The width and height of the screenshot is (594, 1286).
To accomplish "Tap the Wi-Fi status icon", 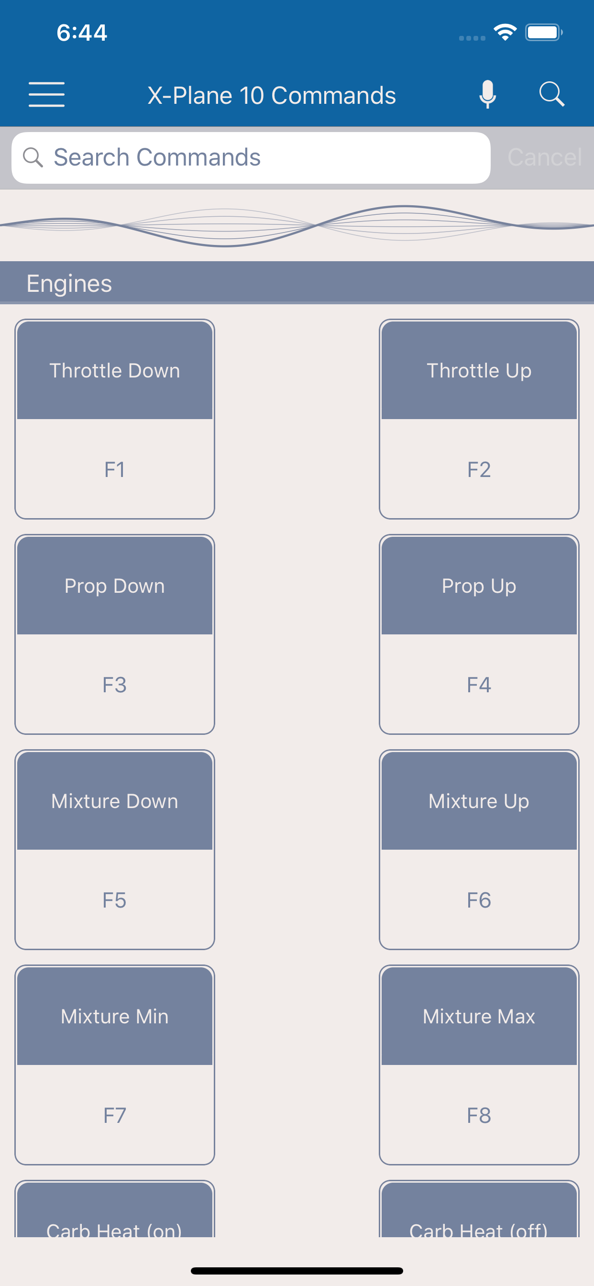I will click(505, 33).
